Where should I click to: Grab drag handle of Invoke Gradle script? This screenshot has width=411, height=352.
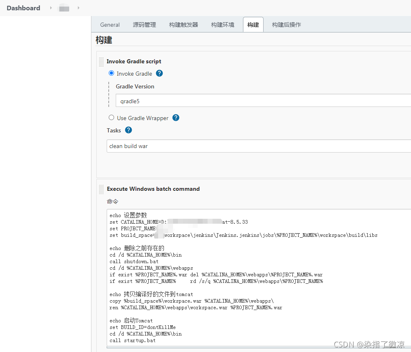click(101, 62)
